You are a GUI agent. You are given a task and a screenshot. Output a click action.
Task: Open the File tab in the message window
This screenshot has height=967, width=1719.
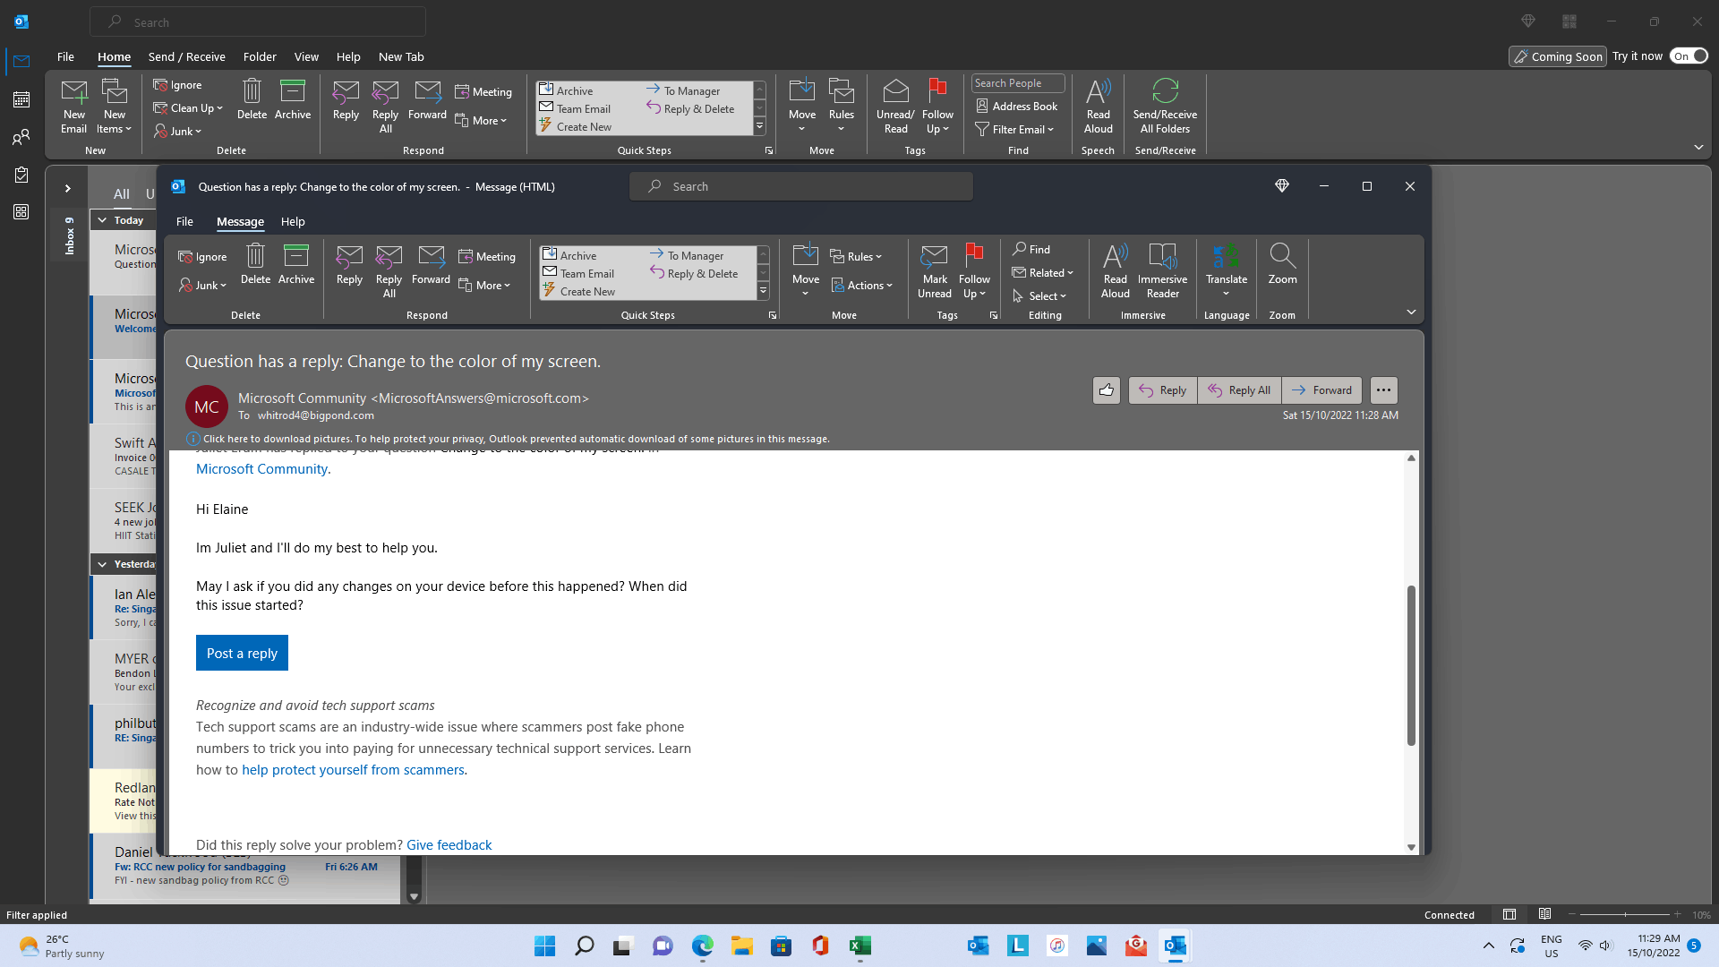click(184, 222)
